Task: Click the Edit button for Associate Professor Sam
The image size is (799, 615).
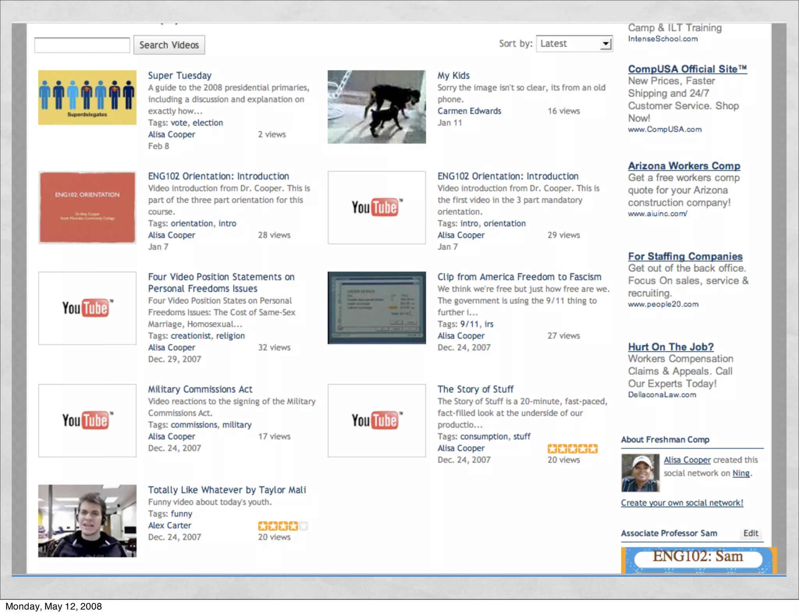Action: [750, 533]
